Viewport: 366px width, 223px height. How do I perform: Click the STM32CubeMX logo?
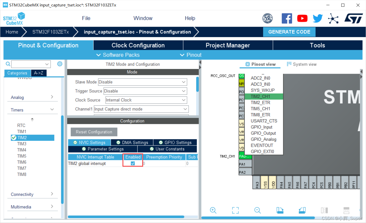coord(14,19)
